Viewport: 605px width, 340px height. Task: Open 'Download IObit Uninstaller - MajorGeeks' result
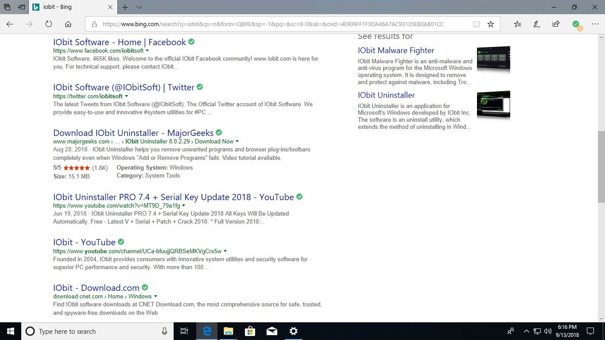coord(133,133)
